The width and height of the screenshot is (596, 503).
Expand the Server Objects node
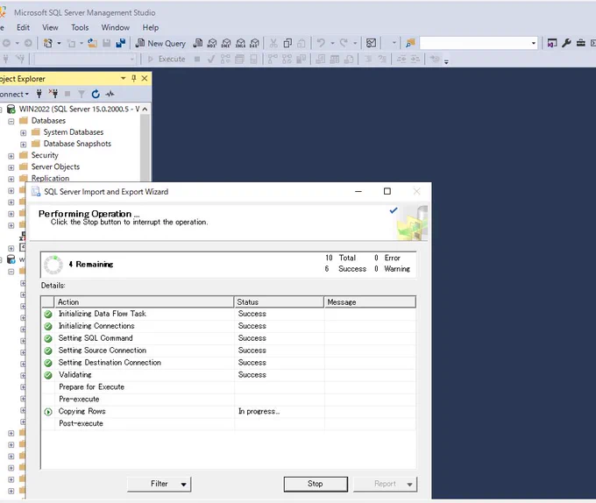click(x=11, y=167)
